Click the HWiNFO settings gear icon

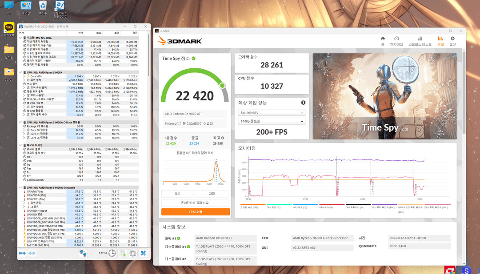(x=132, y=253)
